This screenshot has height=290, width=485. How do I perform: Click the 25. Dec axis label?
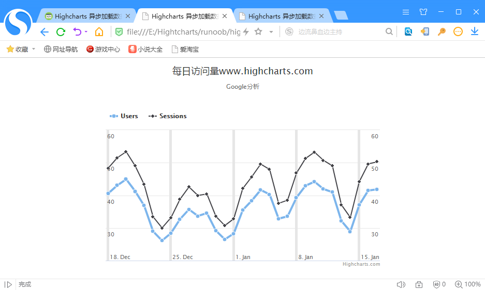tap(183, 257)
